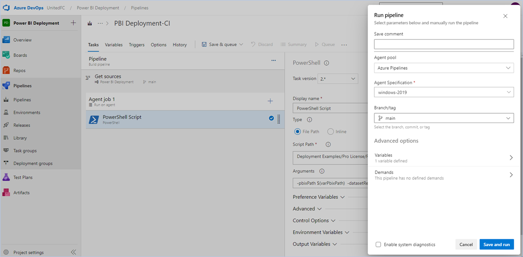Open the Test Plans flask icon
The height and width of the screenshot is (257, 523).
click(x=6, y=177)
